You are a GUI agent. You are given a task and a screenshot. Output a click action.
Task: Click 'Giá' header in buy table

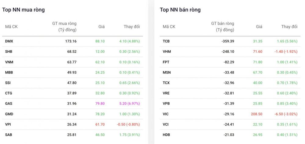tap(102, 27)
